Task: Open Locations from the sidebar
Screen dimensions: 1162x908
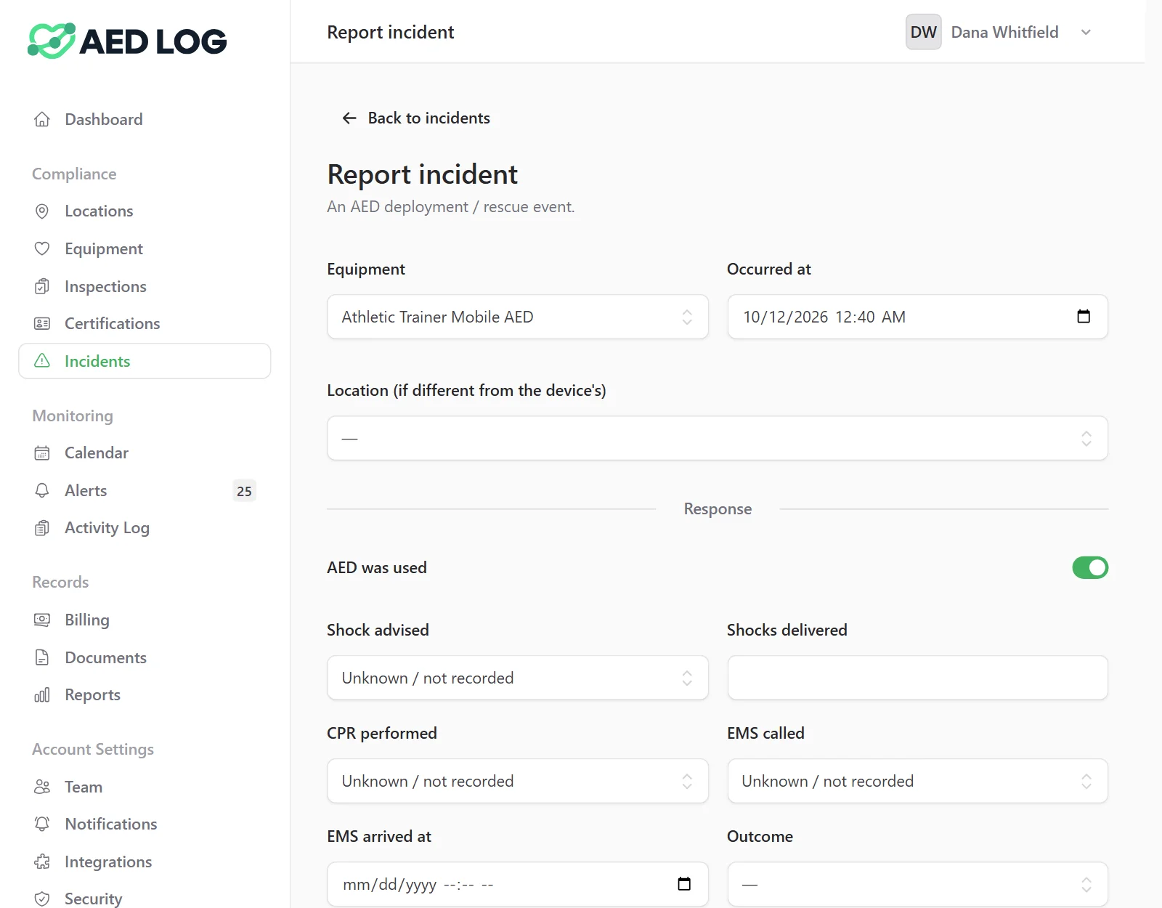Action: (145, 211)
